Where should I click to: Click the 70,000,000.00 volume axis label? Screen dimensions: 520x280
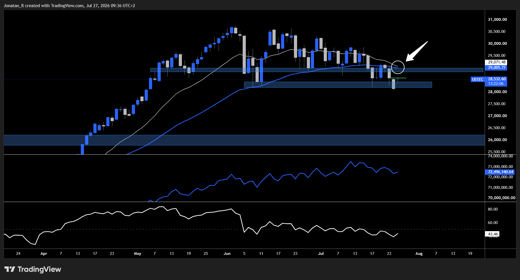pyautogui.click(x=501, y=198)
